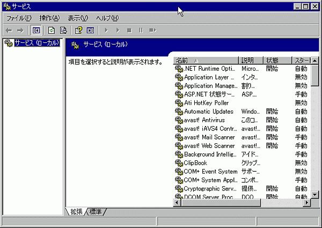Select the .NET Runtime Opti.. name text

pos(209,69)
